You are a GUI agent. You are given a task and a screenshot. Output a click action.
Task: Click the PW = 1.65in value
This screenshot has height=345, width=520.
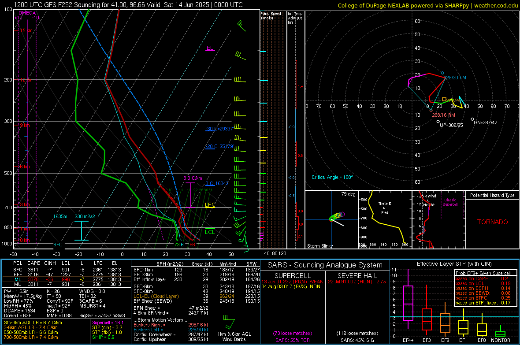(16, 291)
